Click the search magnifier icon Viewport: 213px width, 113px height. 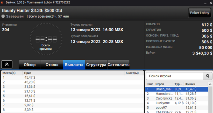pos(208,76)
